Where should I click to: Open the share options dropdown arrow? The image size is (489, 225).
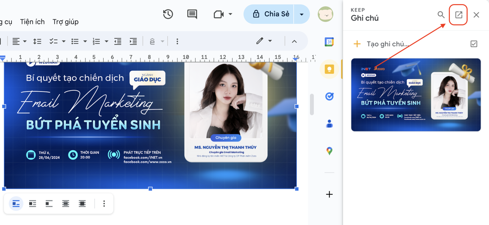pos(302,14)
